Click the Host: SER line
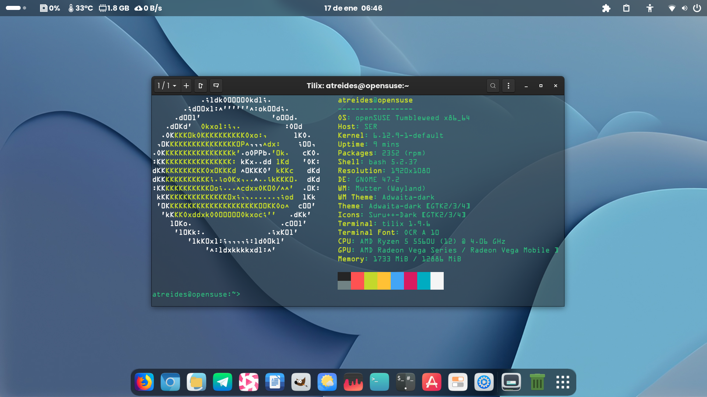The image size is (707, 397). point(358,127)
